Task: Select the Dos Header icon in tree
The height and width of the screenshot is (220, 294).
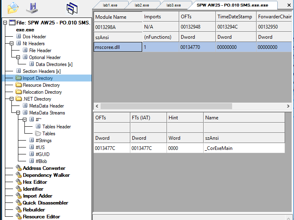Action: point(18,36)
